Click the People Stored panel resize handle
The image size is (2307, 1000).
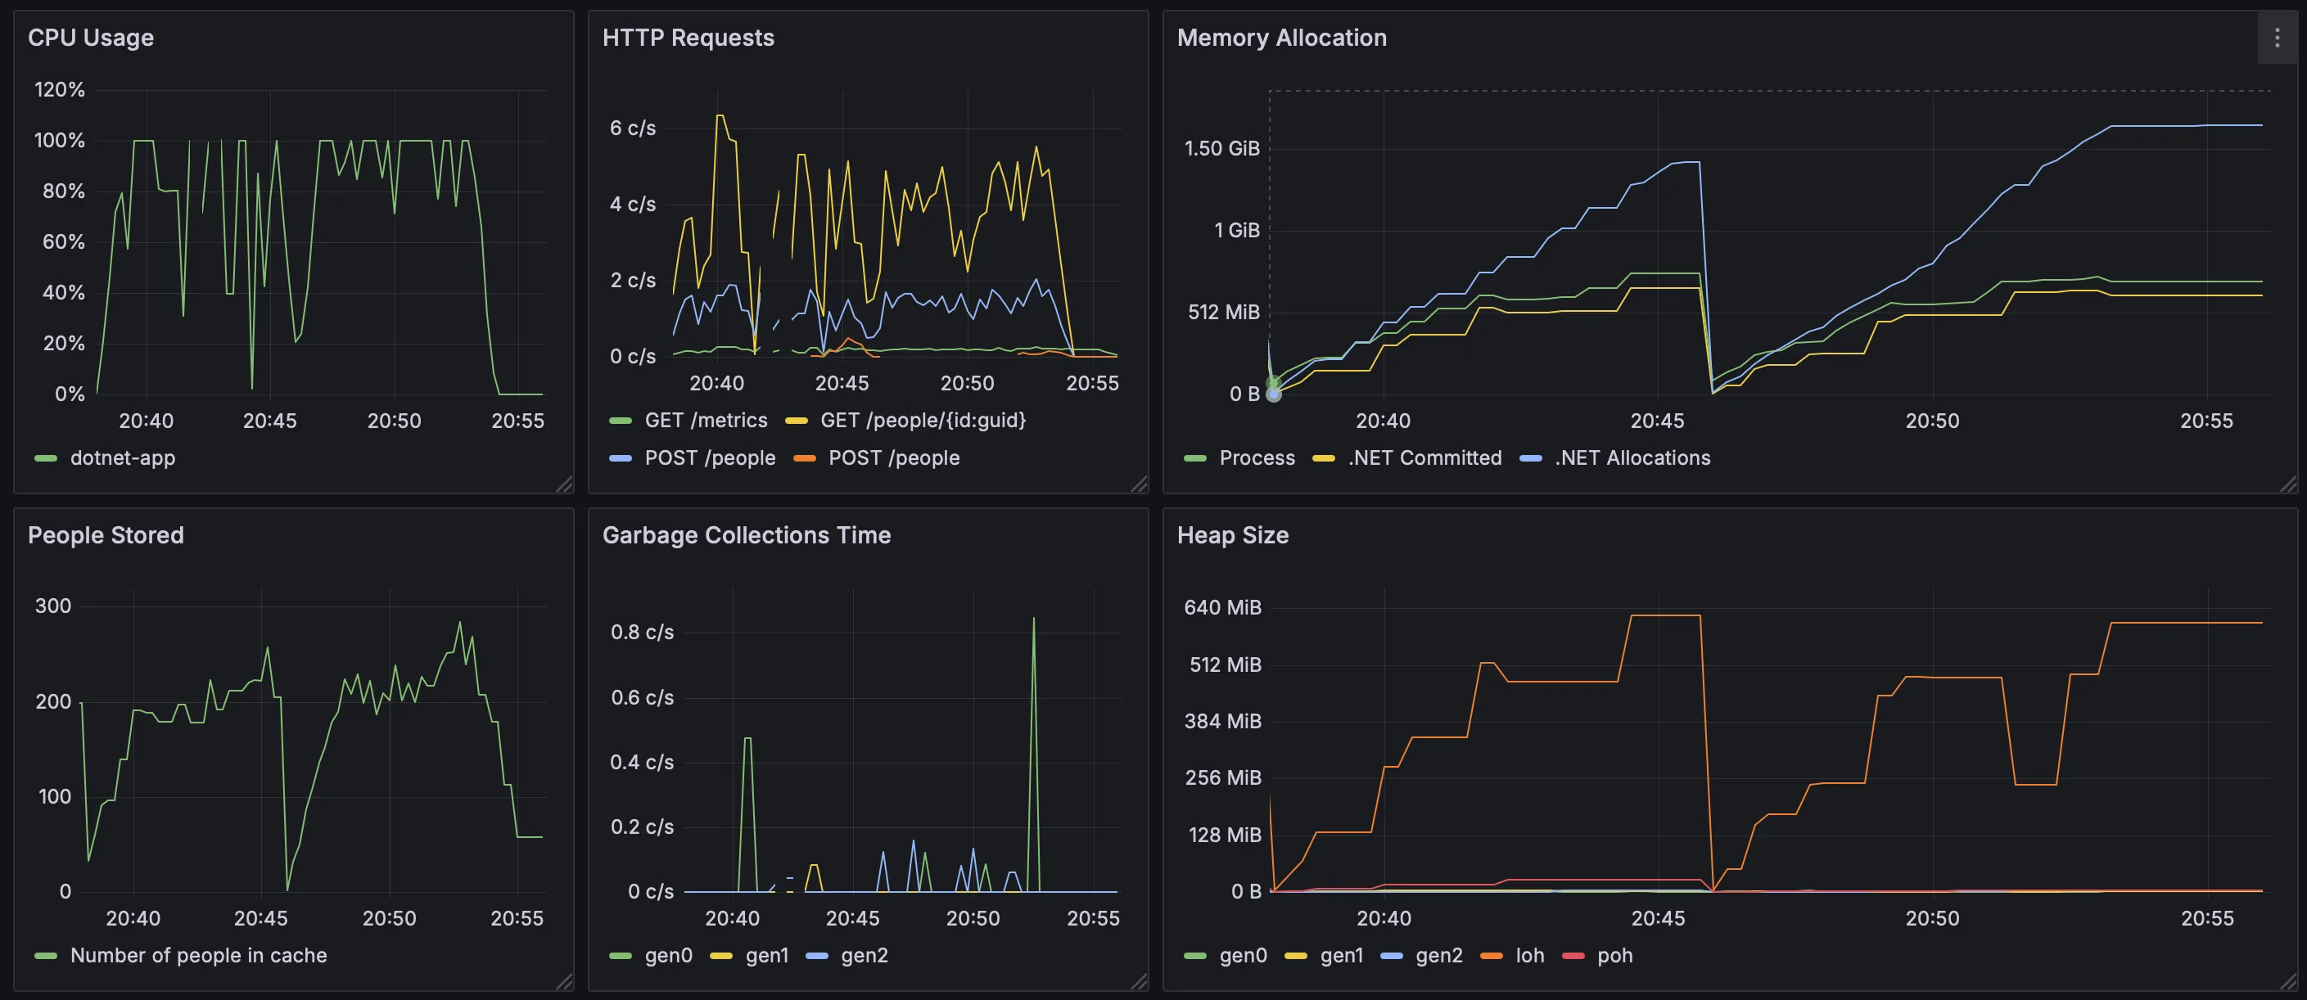(563, 981)
